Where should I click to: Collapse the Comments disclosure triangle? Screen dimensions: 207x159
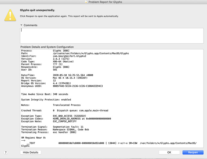click(x=21, y=25)
